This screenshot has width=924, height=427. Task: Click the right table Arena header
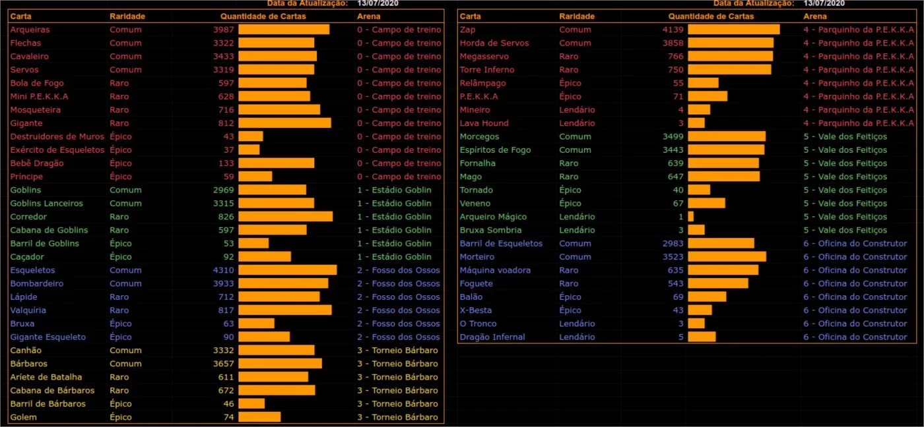coord(815,16)
